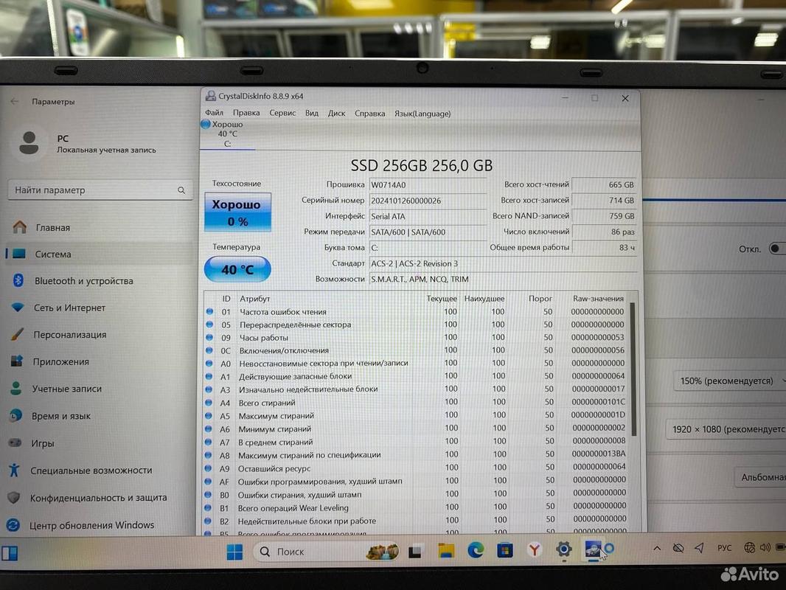Open the Диск menu
The height and width of the screenshot is (590, 786).
(336, 113)
